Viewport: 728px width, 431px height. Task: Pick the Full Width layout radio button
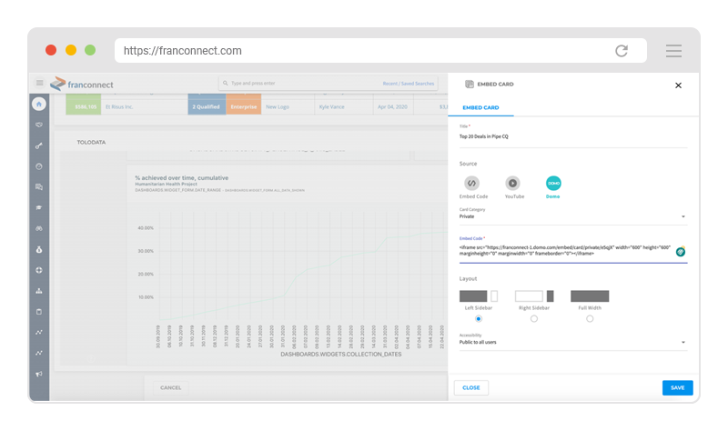(590, 318)
